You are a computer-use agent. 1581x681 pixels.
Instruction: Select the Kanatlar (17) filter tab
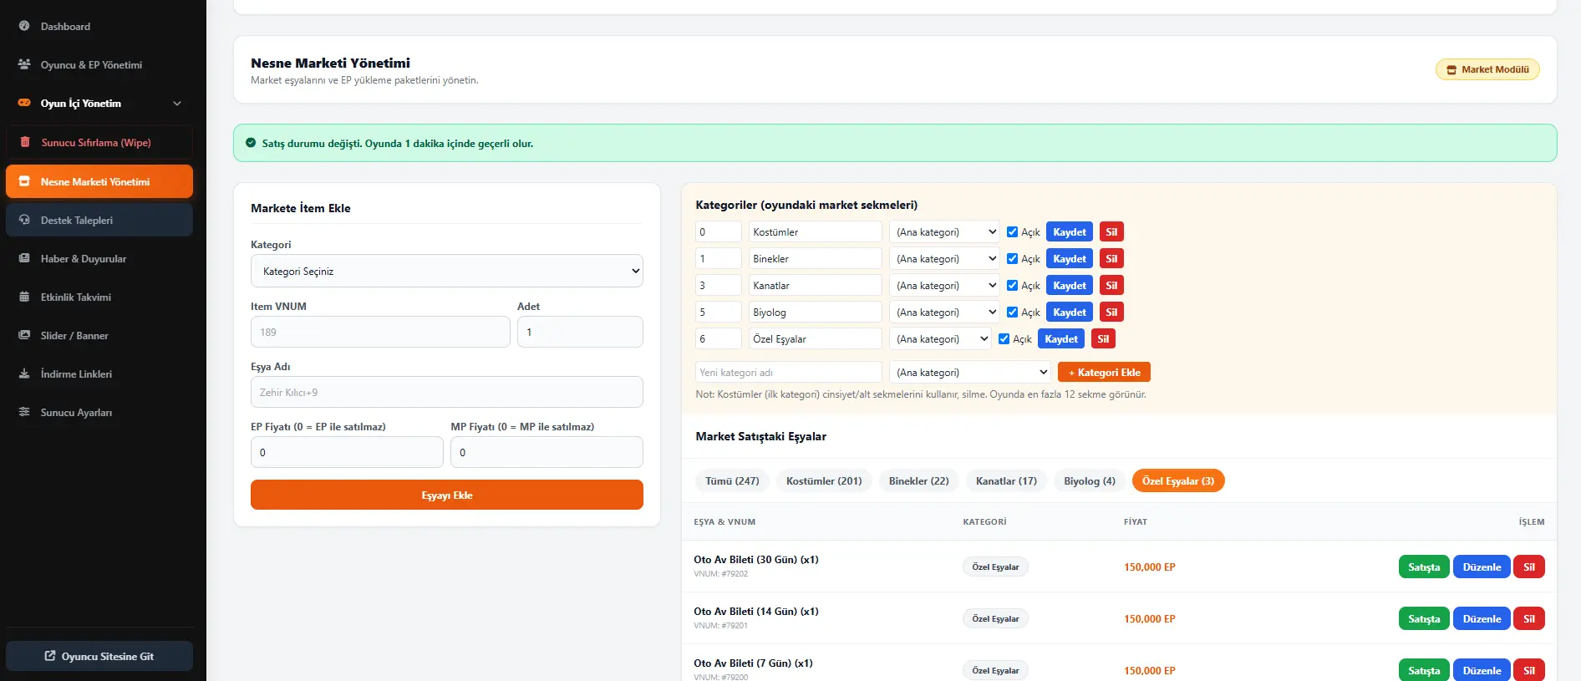[1006, 480]
